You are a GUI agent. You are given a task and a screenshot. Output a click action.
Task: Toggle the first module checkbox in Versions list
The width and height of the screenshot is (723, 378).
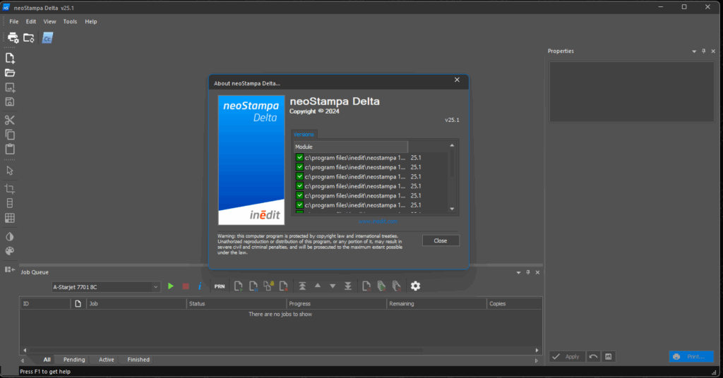(x=299, y=158)
